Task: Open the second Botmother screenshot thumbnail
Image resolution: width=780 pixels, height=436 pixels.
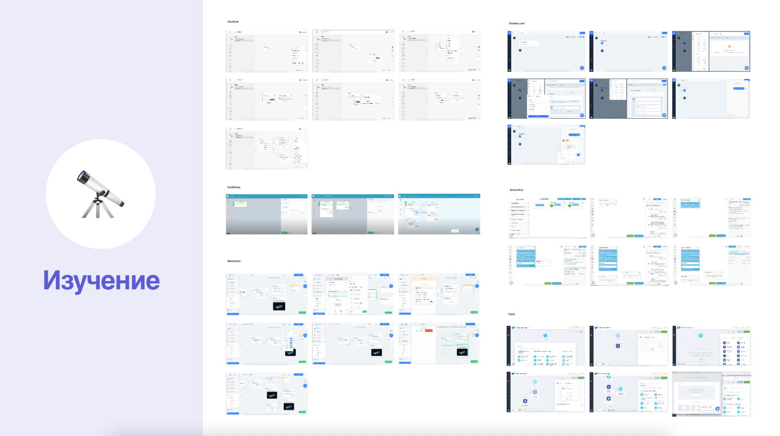Action: pyautogui.click(x=629, y=218)
